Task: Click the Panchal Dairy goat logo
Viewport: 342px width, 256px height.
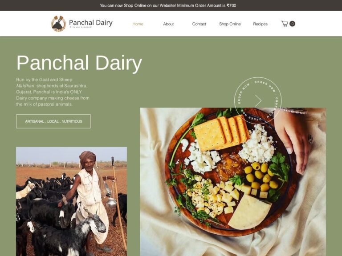Action: click(58, 24)
